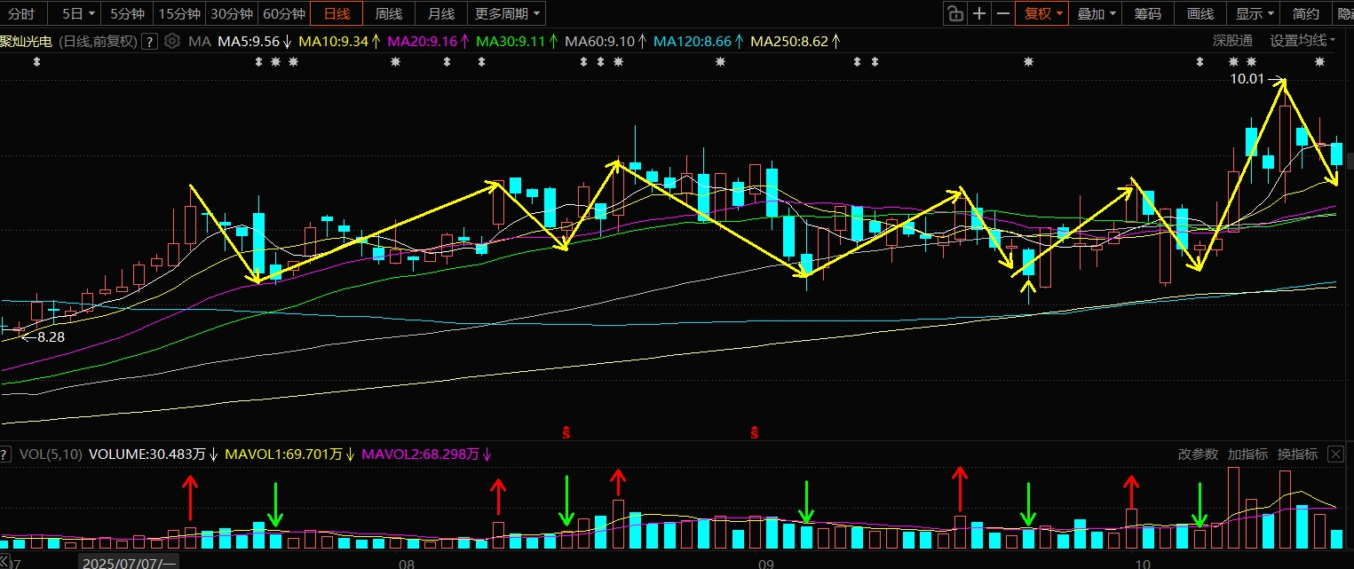Click 加指标 to add an indicator
This screenshot has height=569, width=1354.
pyautogui.click(x=1247, y=454)
